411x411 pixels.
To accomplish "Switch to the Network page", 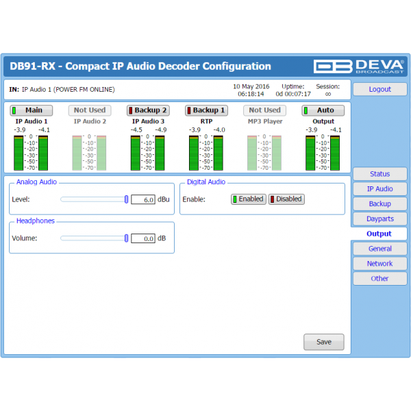I will point(379,264).
